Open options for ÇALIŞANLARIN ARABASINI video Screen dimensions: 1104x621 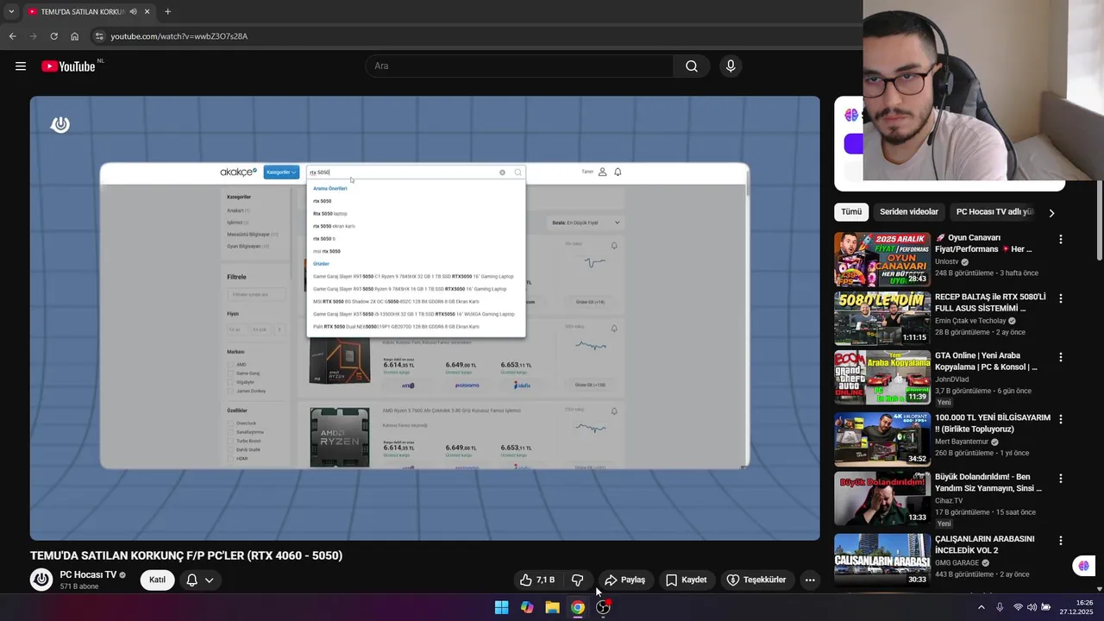click(1061, 540)
